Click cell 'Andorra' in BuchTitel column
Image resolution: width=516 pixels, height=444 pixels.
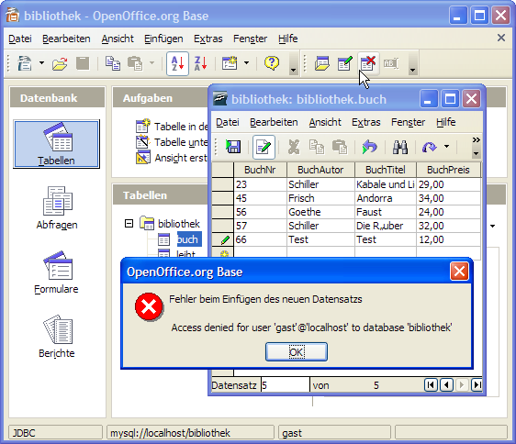click(x=386, y=198)
